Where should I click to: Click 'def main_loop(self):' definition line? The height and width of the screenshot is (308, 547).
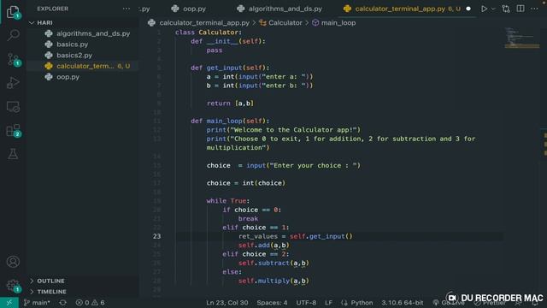(230, 121)
